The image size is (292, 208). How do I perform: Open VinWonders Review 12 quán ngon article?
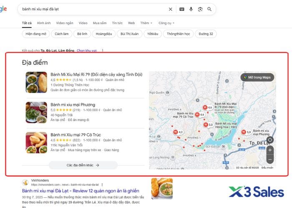point(81,191)
